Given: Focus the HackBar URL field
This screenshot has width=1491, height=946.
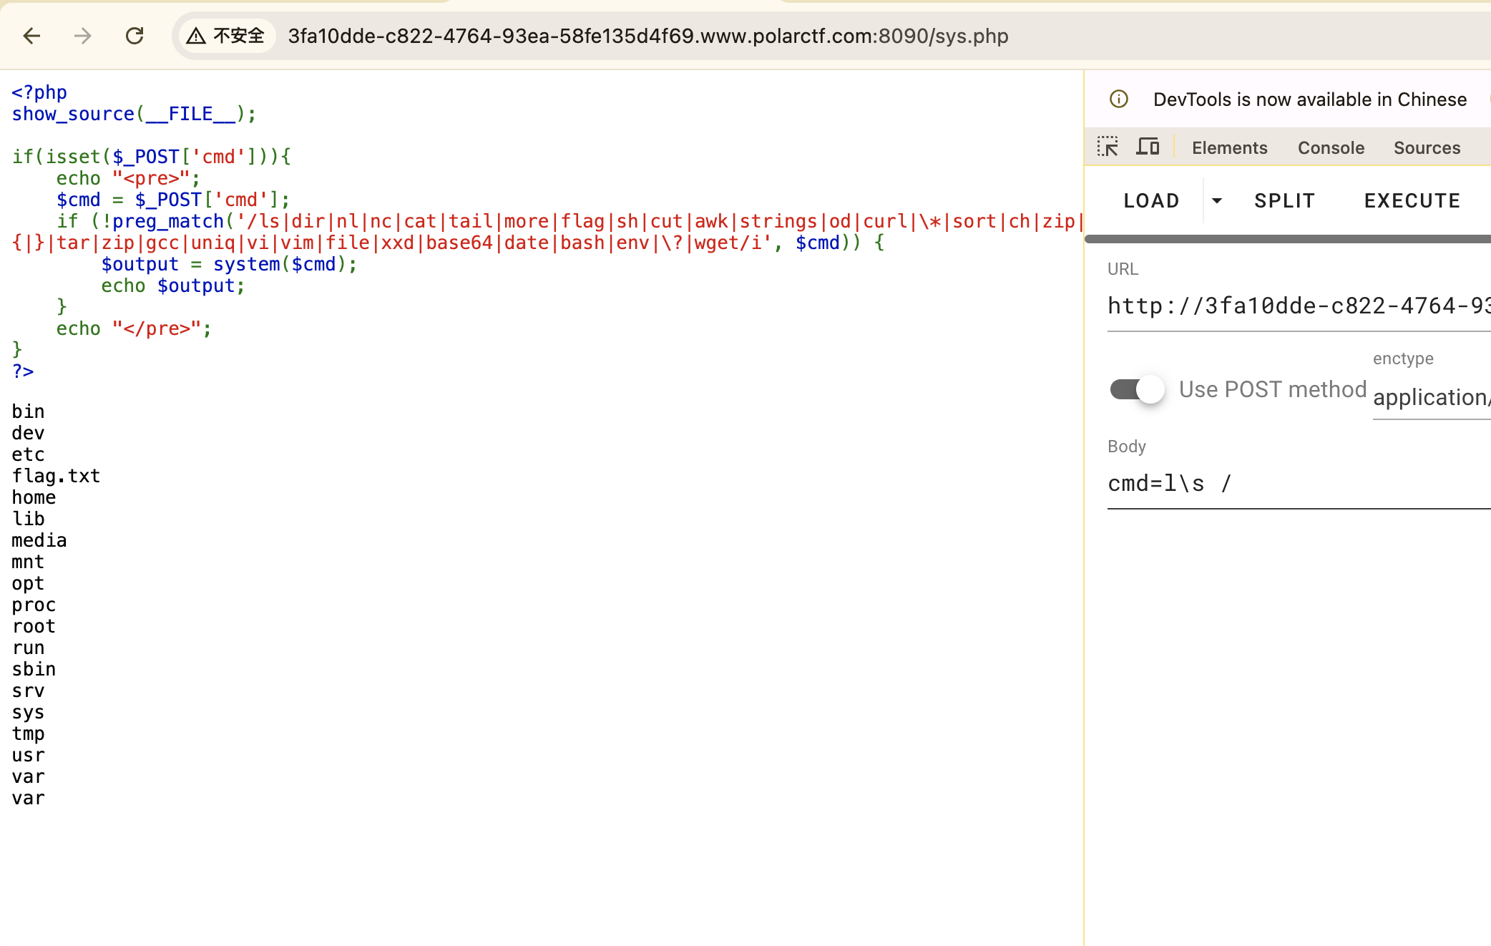Looking at the screenshot, I should (1298, 306).
